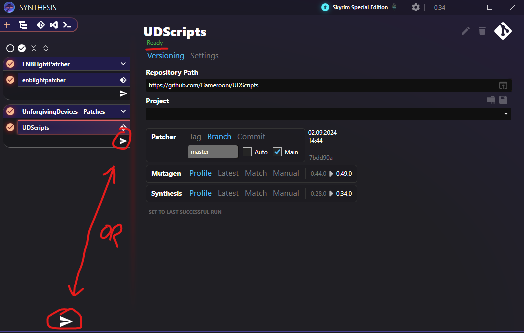Expand all groups with diamond arrows icon
This screenshot has height=333, width=524.
point(46,49)
